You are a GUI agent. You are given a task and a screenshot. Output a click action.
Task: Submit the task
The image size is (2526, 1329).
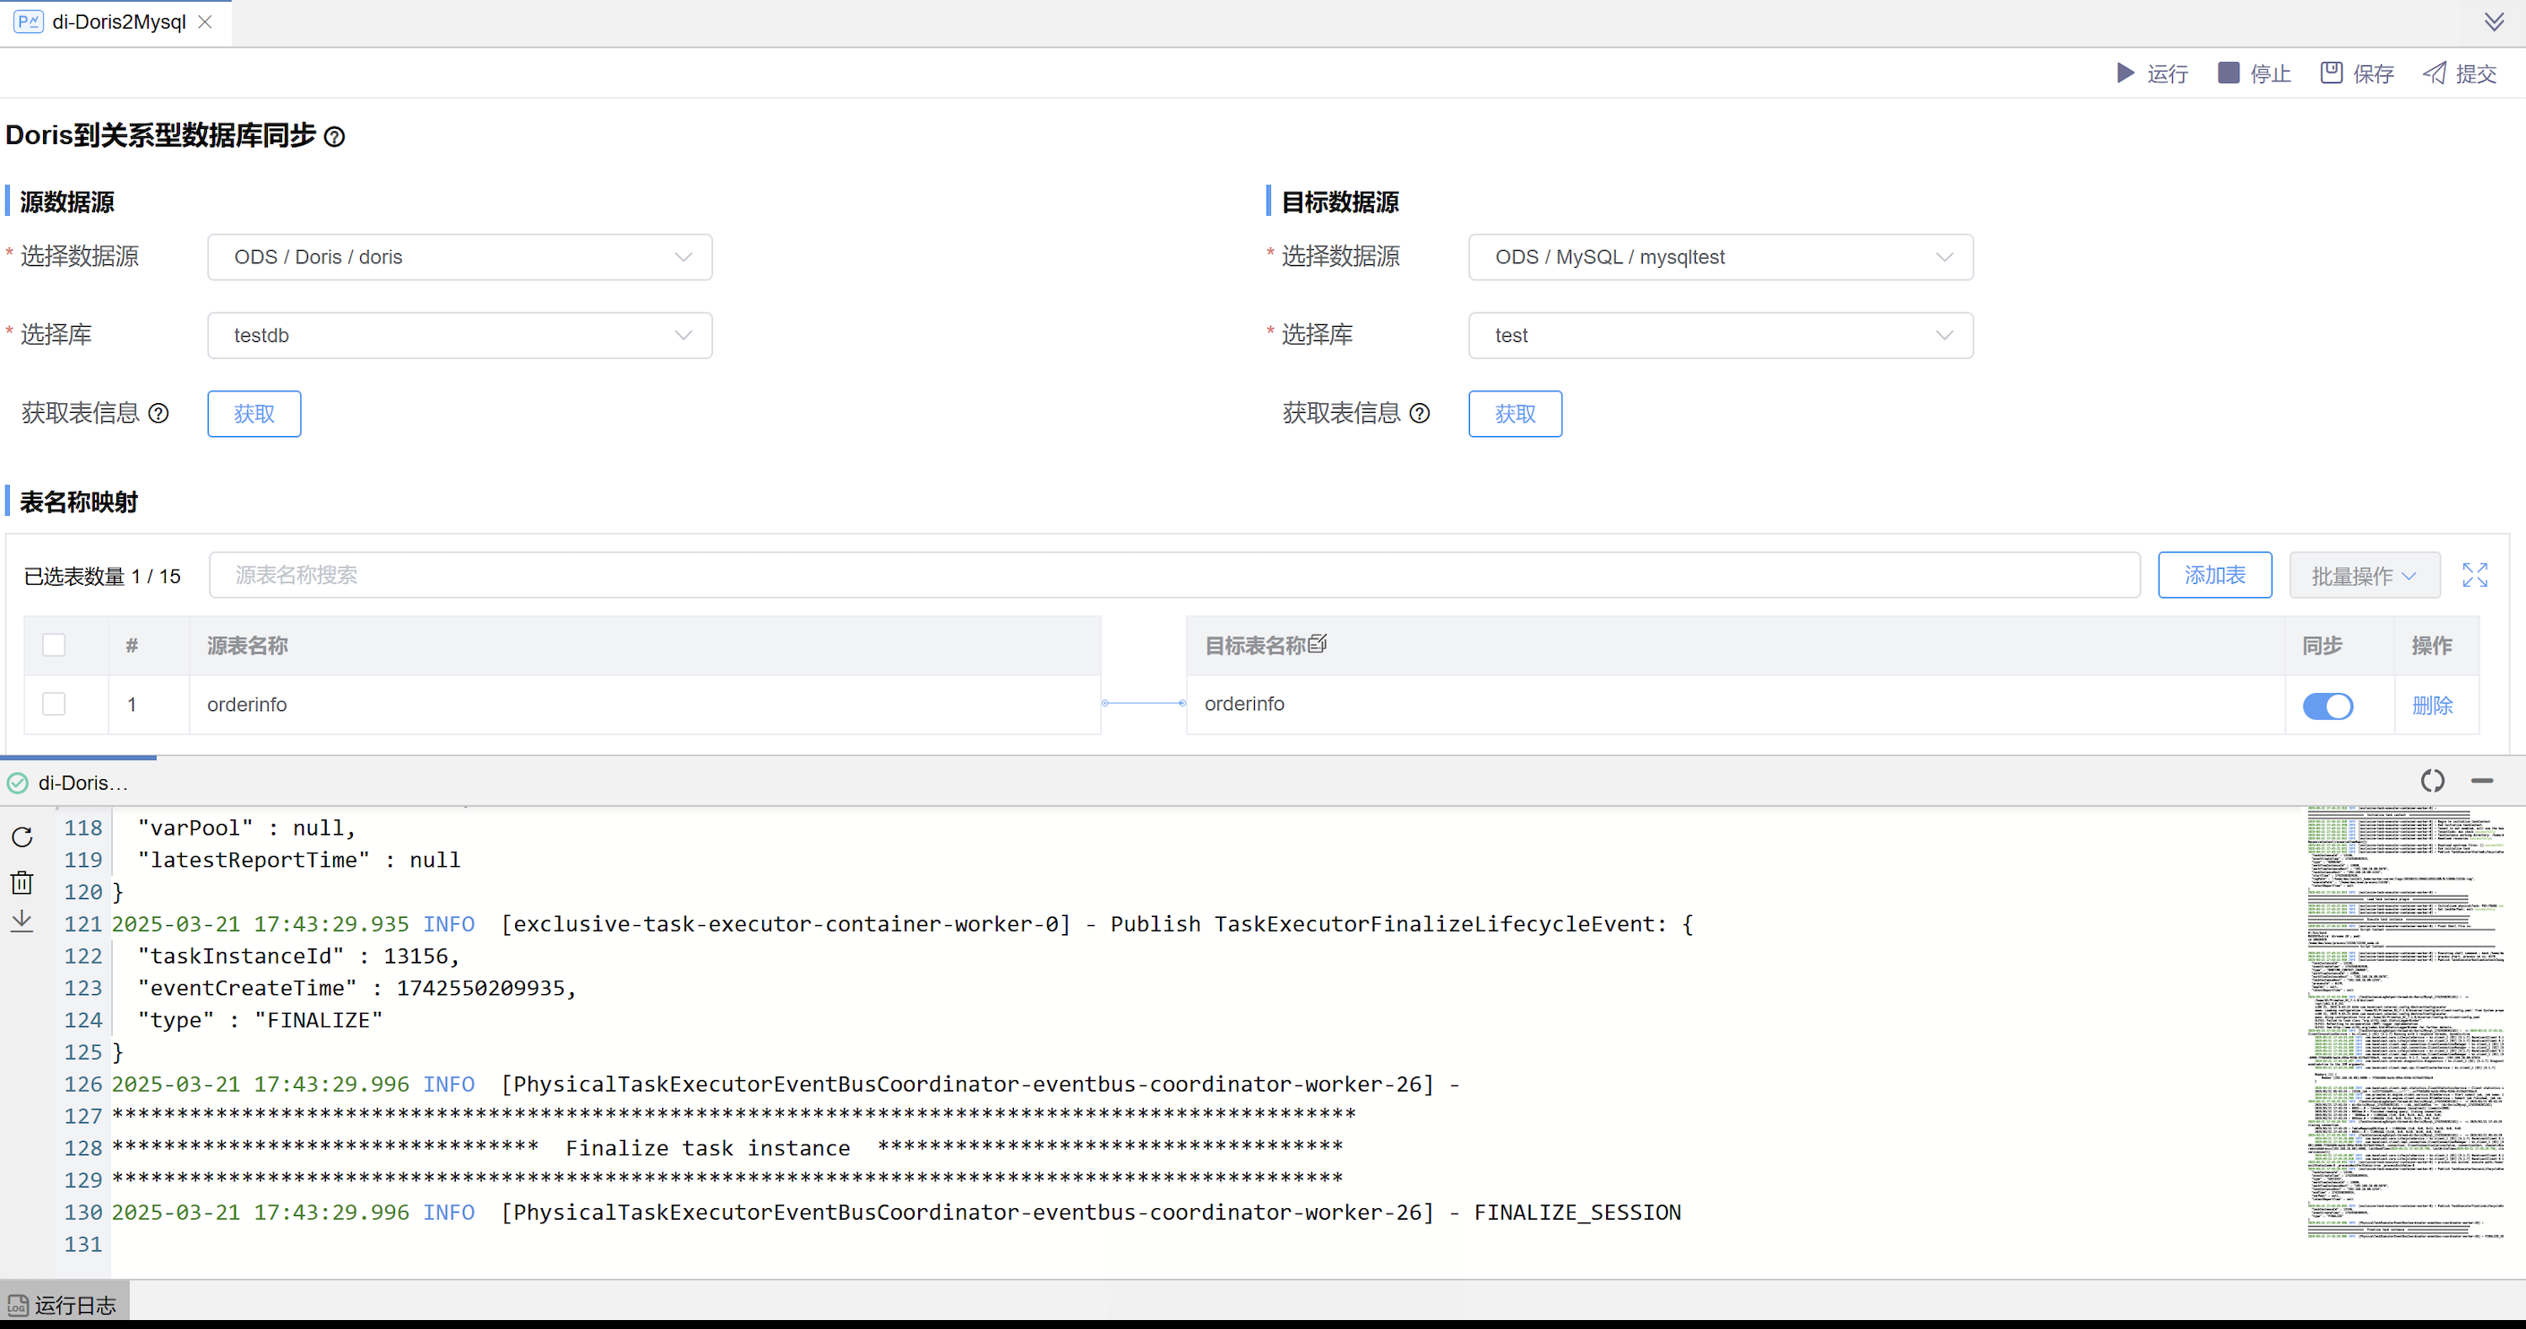[2461, 73]
